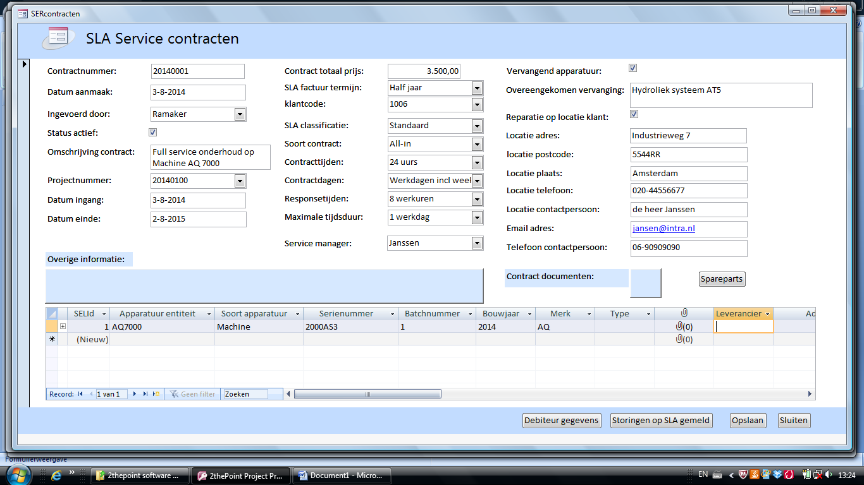Open Maximale tijdsduur dropdown
This screenshot has width=864, height=485.
pyautogui.click(x=478, y=217)
